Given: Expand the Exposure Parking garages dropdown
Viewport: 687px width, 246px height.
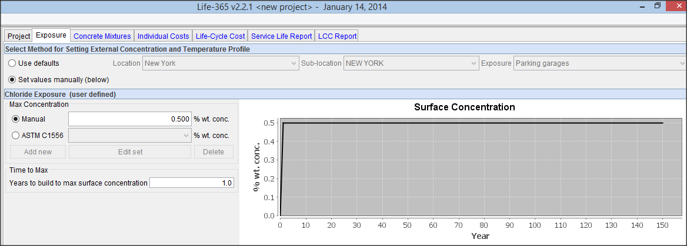Looking at the screenshot, I should [599, 63].
